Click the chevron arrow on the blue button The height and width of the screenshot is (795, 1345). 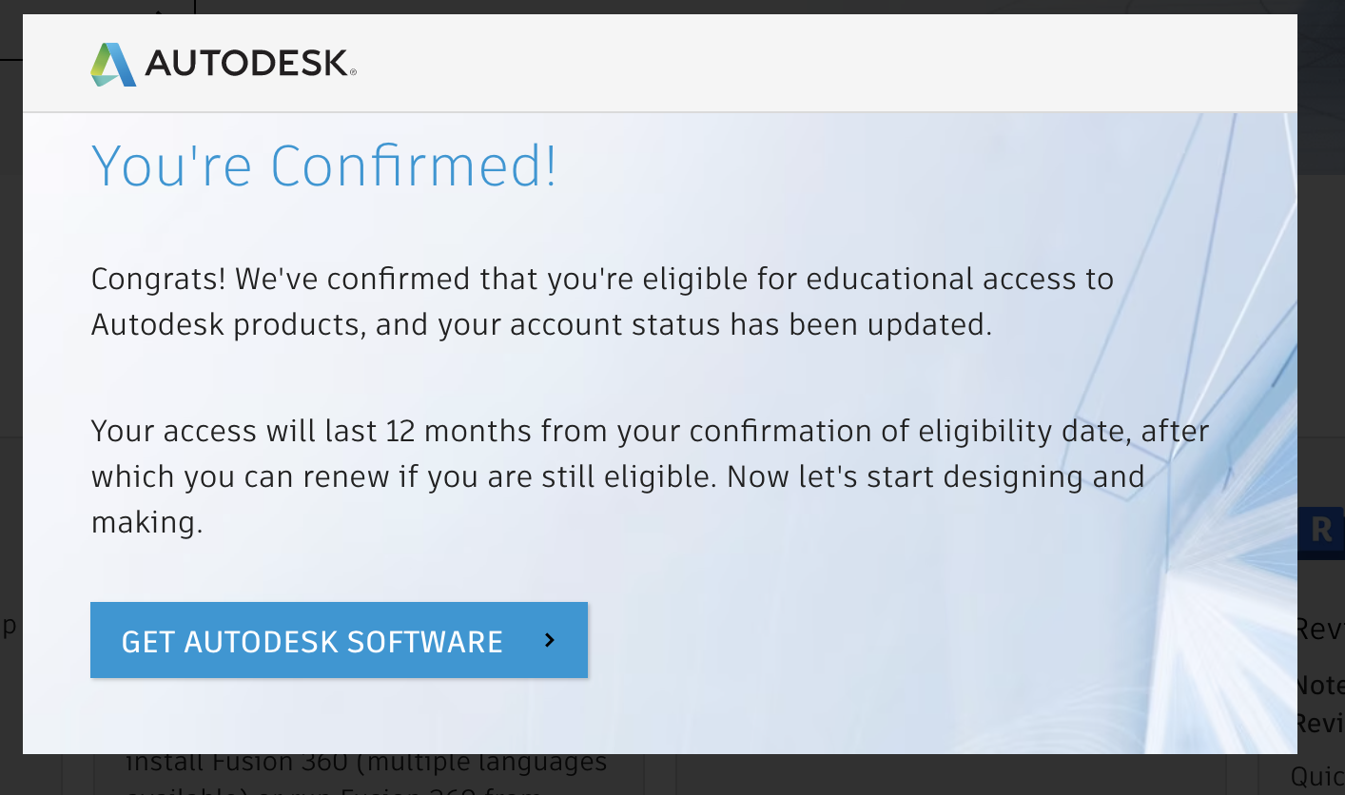point(549,641)
